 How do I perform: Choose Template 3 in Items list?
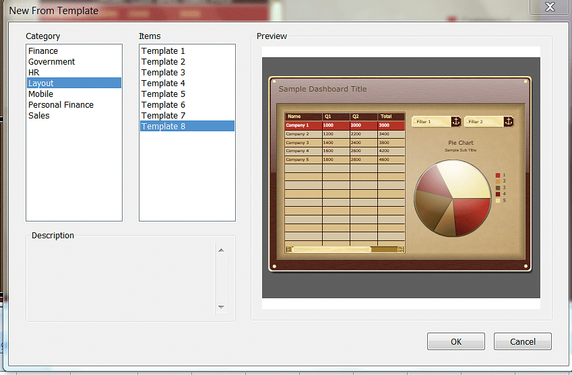tap(163, 73)
